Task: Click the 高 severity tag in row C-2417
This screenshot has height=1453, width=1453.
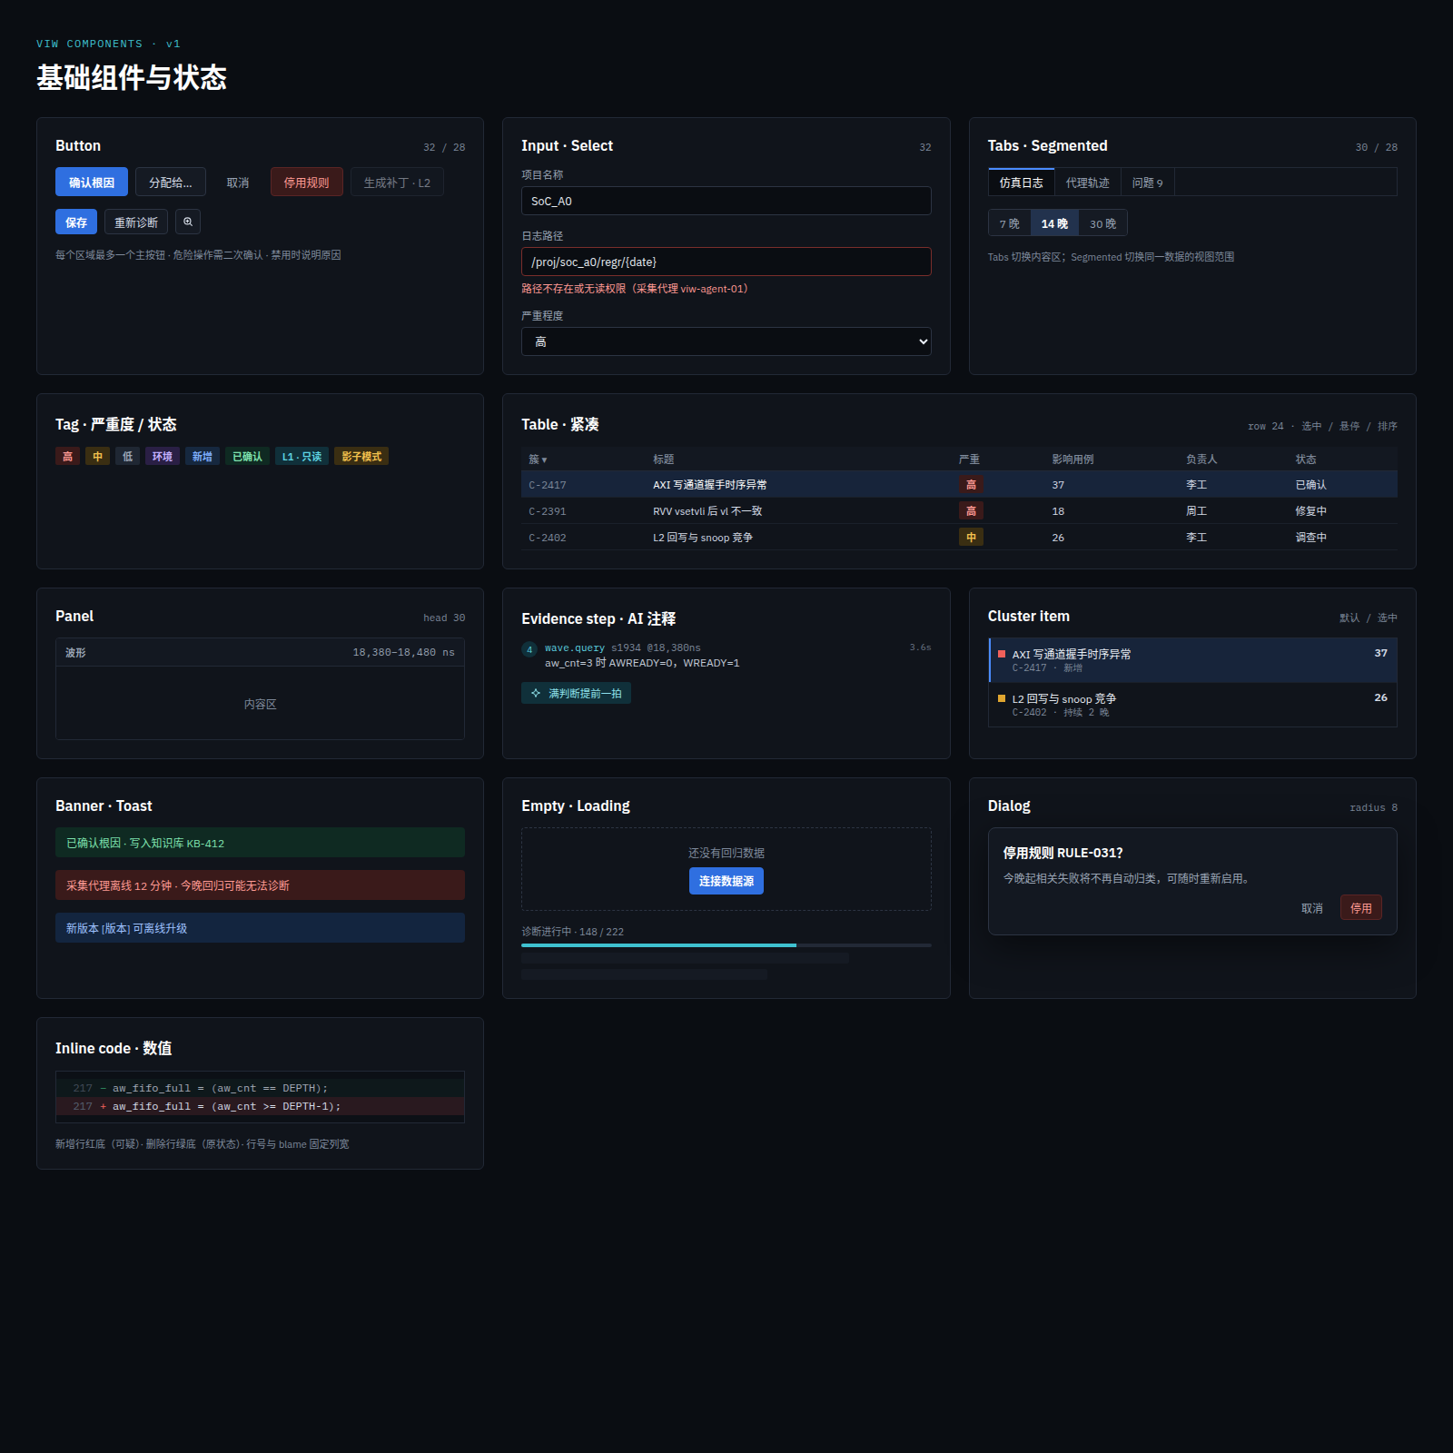Action: point(971,484)
